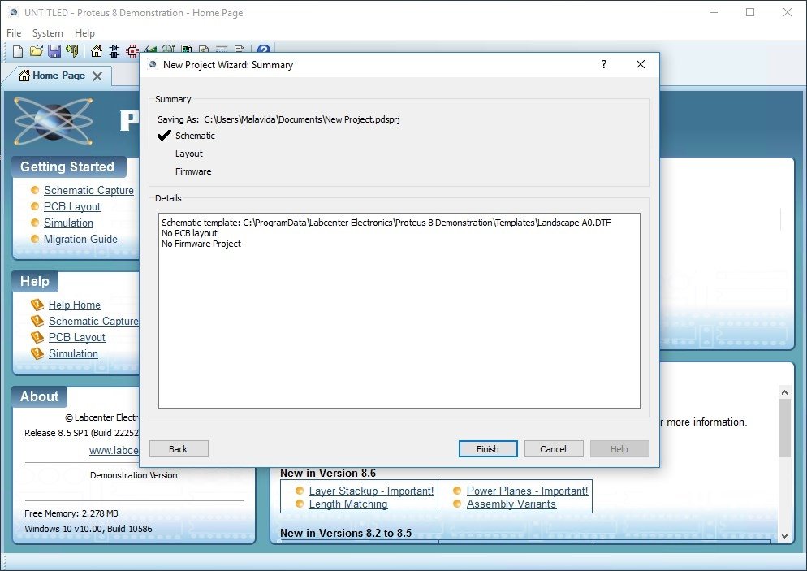Click the blue Help question mark toolbar icon
807x571 pixels.
pos(264,50)
